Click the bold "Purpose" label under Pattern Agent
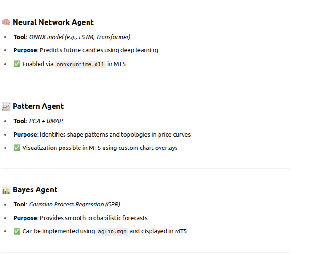Viewport: 320px width, 255px height. (25, 134)
